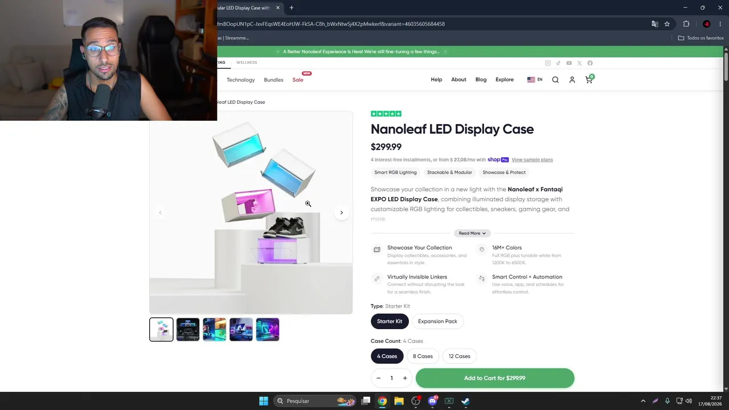Visit Nanoleaf's TikTok page icon
Image resolution: width=729 pixels, height=410 pixels.
coord(558,63)
